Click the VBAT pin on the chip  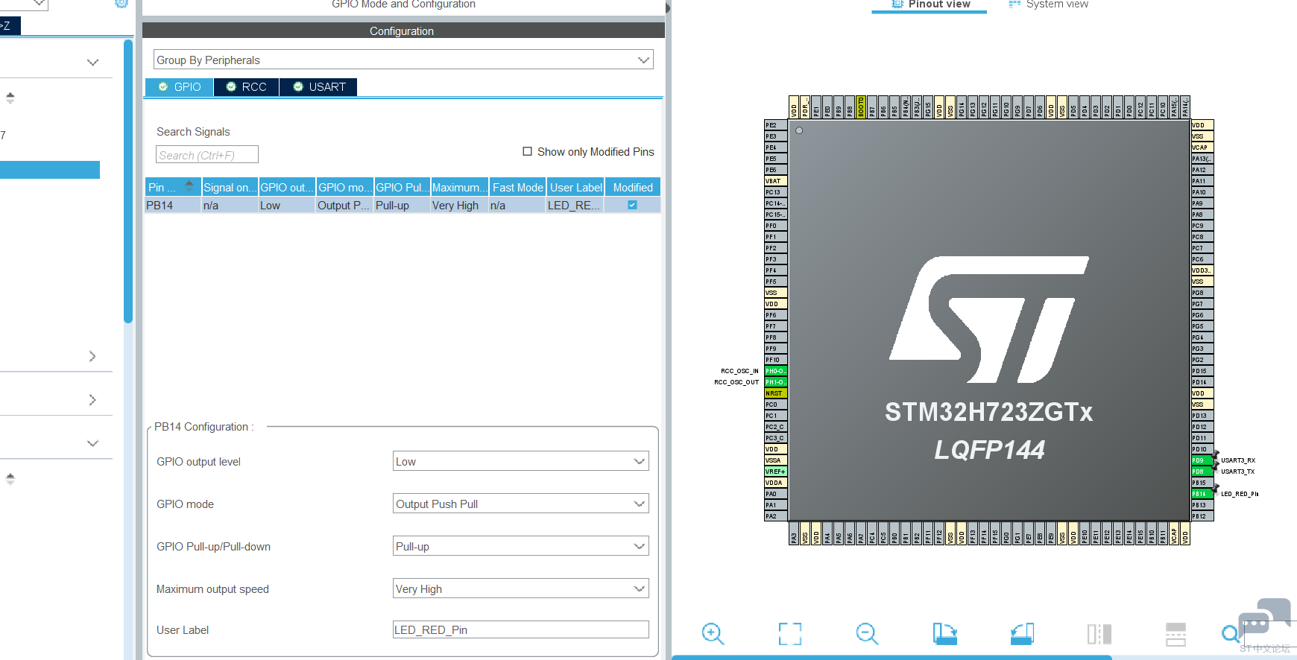click(x=776, y=181)
